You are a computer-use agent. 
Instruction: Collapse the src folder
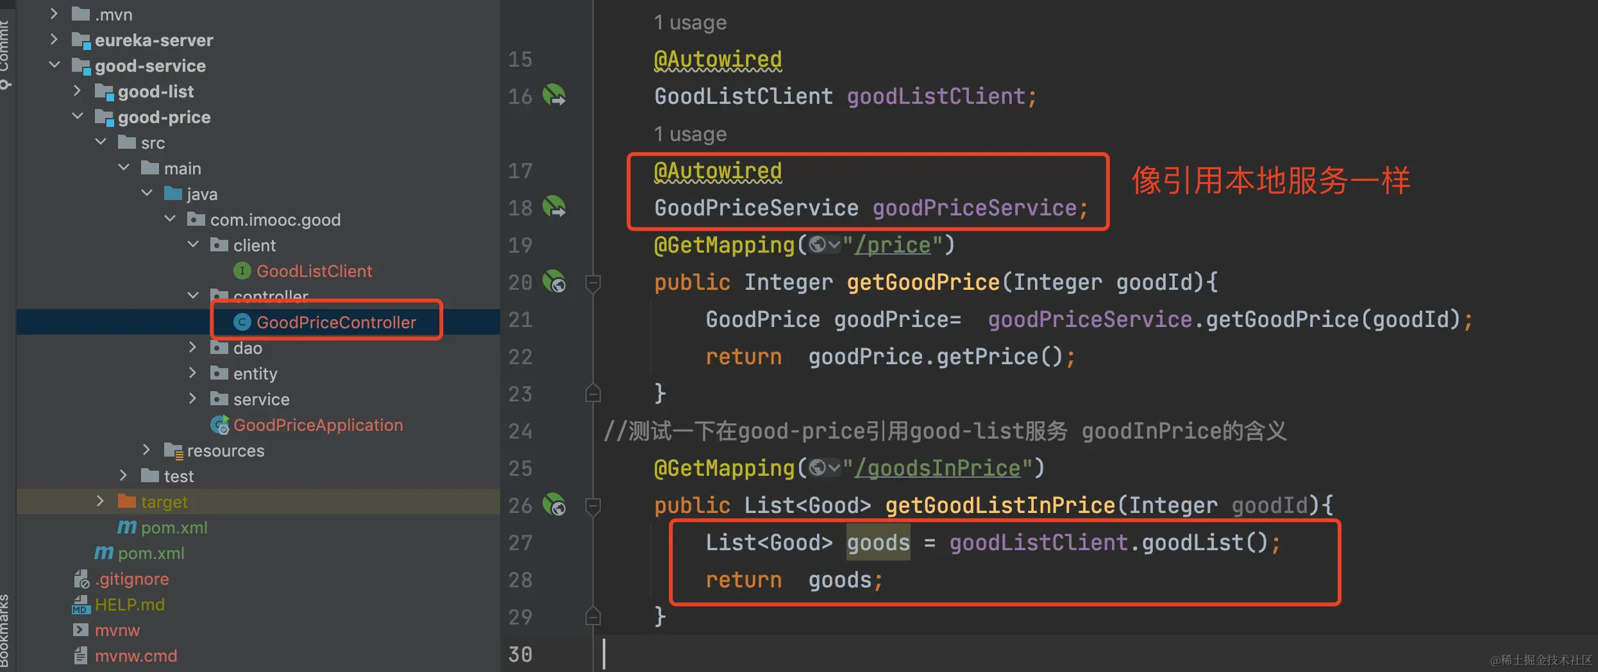(101, 142)
